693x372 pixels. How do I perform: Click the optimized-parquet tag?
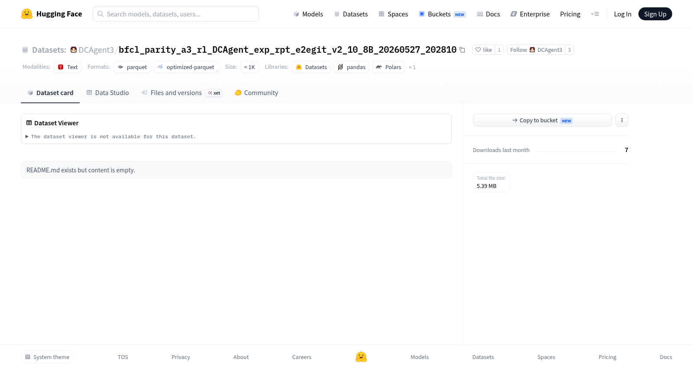[186, 67]
